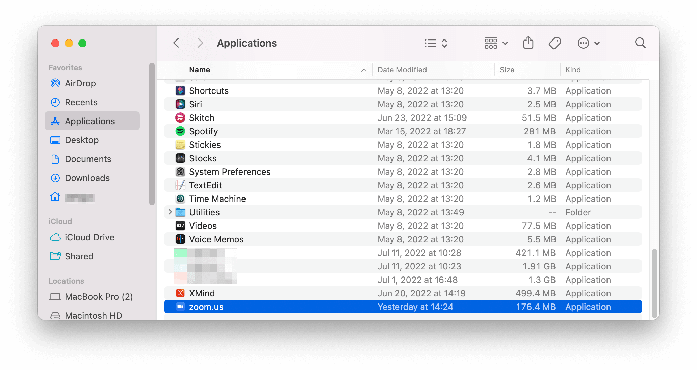Click the TextEdit app icon
This screenshot has height=370, width=697.
point(180,185)
